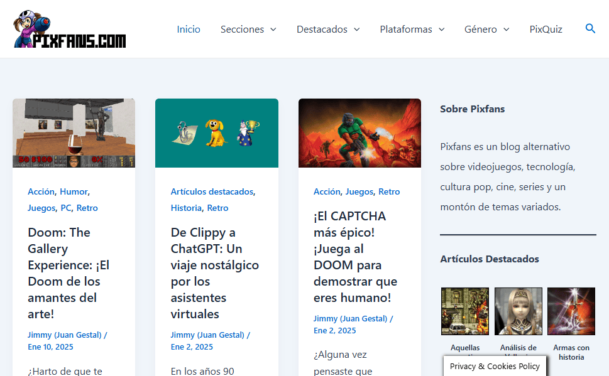
Task: Select the Artículos destacados category link
Action: (212, 191)
